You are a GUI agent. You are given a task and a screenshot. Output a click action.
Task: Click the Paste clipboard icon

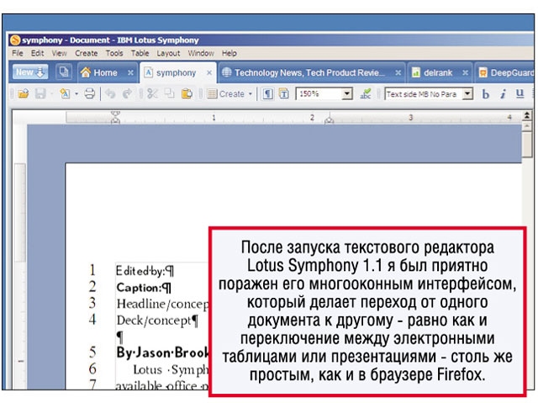coord(187,93)
